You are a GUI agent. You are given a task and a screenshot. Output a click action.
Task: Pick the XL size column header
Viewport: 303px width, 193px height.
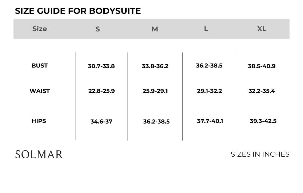coord(262,29)
